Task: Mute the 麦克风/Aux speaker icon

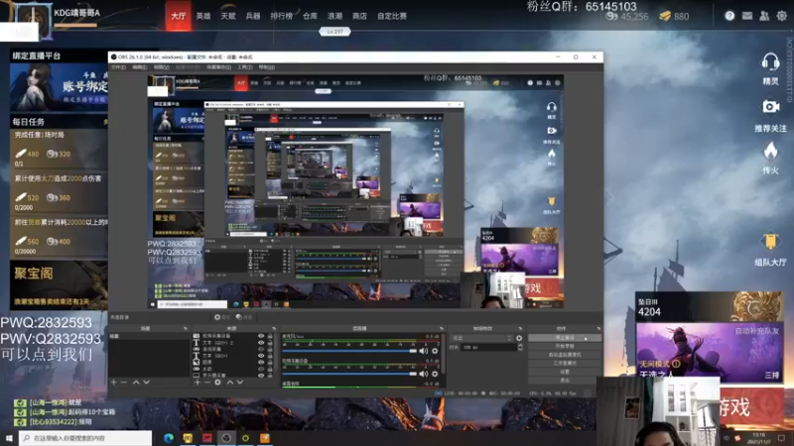Action: point(424,351)
